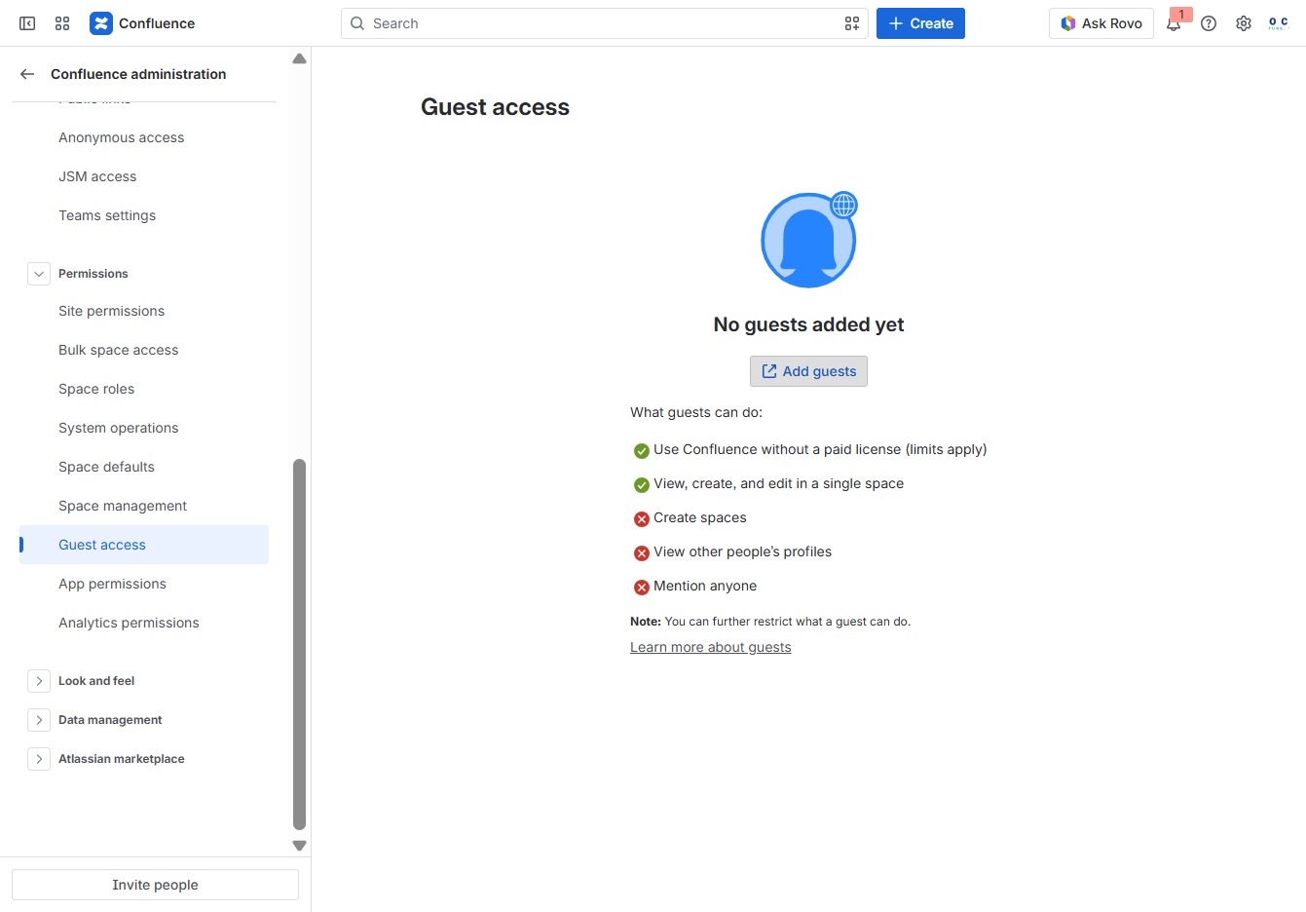1306x912 pixels.
Task: Open System operations page
Action: coord(144,428)
